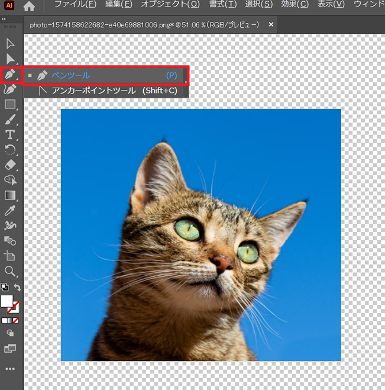Close the photo document tab
Viewport: 385px width, 390px height.
271,25
